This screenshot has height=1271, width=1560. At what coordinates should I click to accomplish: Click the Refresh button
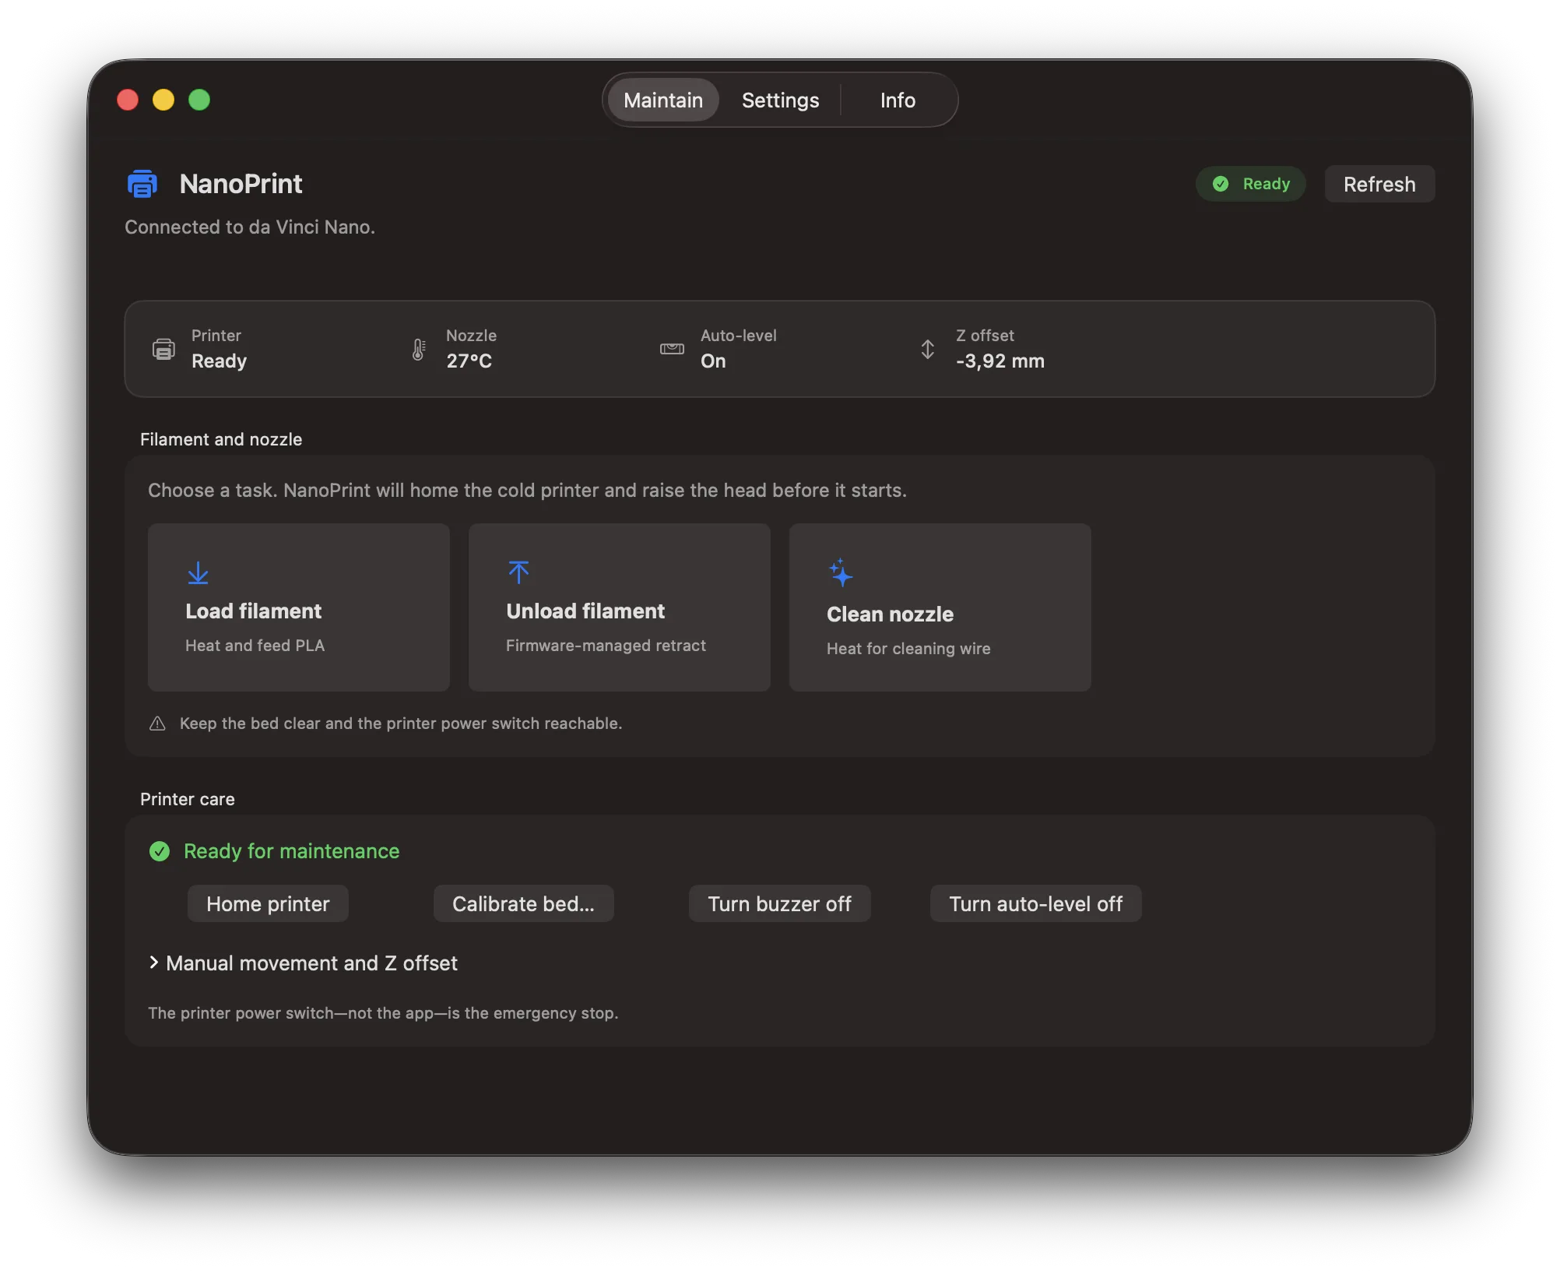point(1379,184)
